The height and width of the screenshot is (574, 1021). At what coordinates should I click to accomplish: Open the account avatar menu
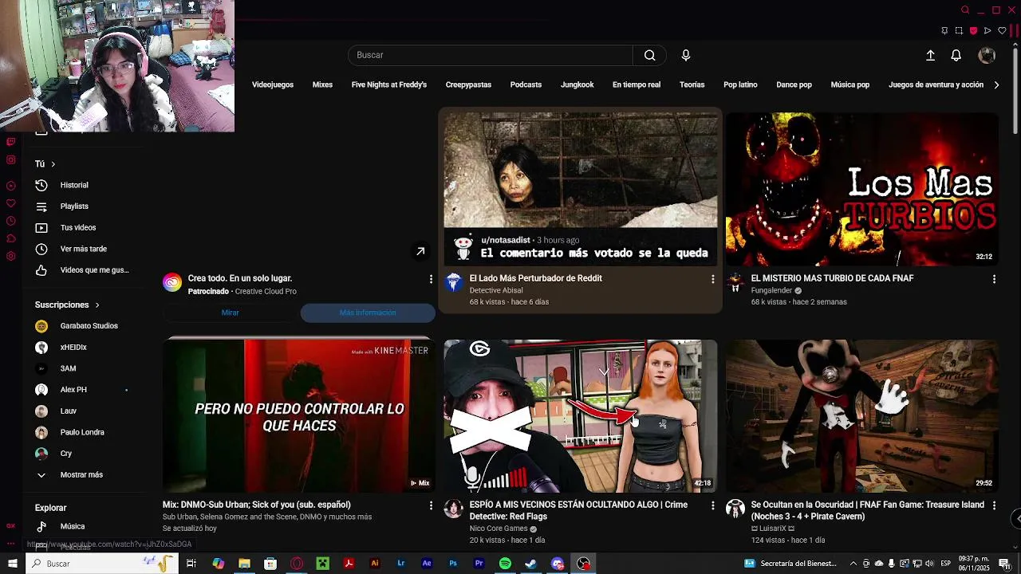[x=987, y=55]
